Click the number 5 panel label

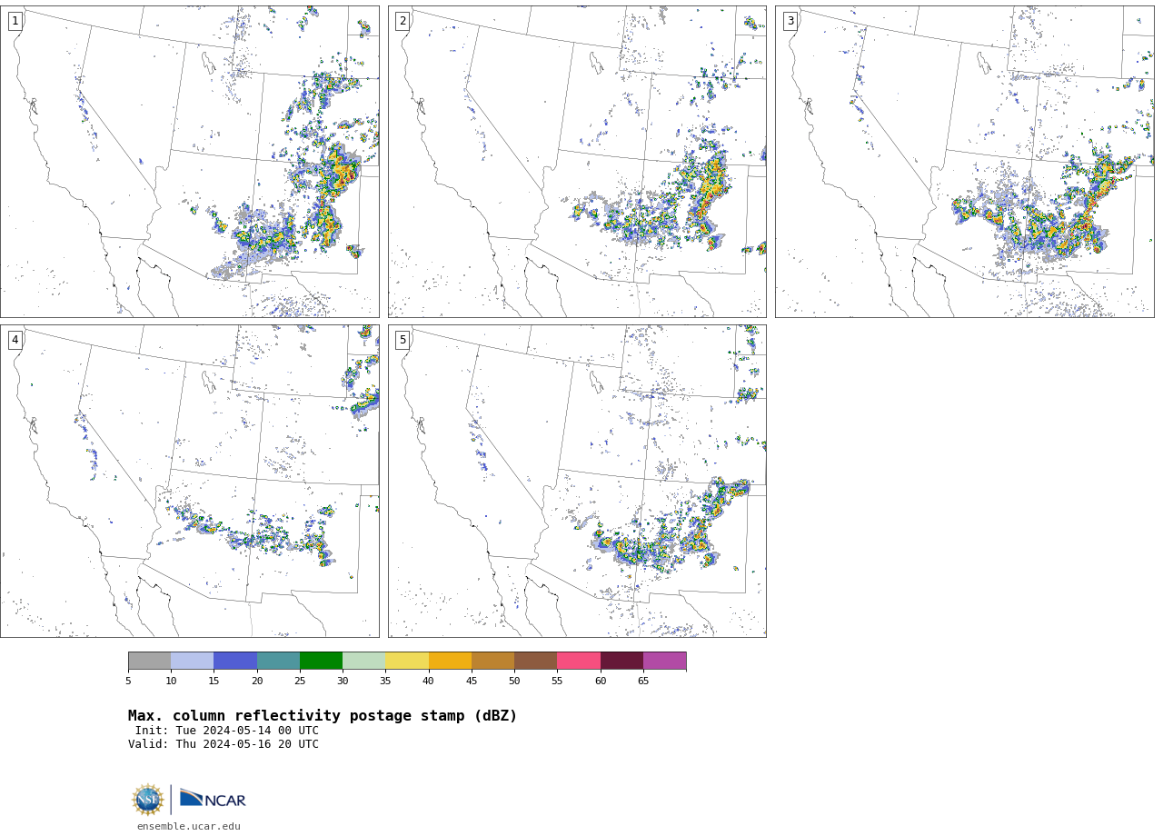pyautogui.click(x=403, y=340)
